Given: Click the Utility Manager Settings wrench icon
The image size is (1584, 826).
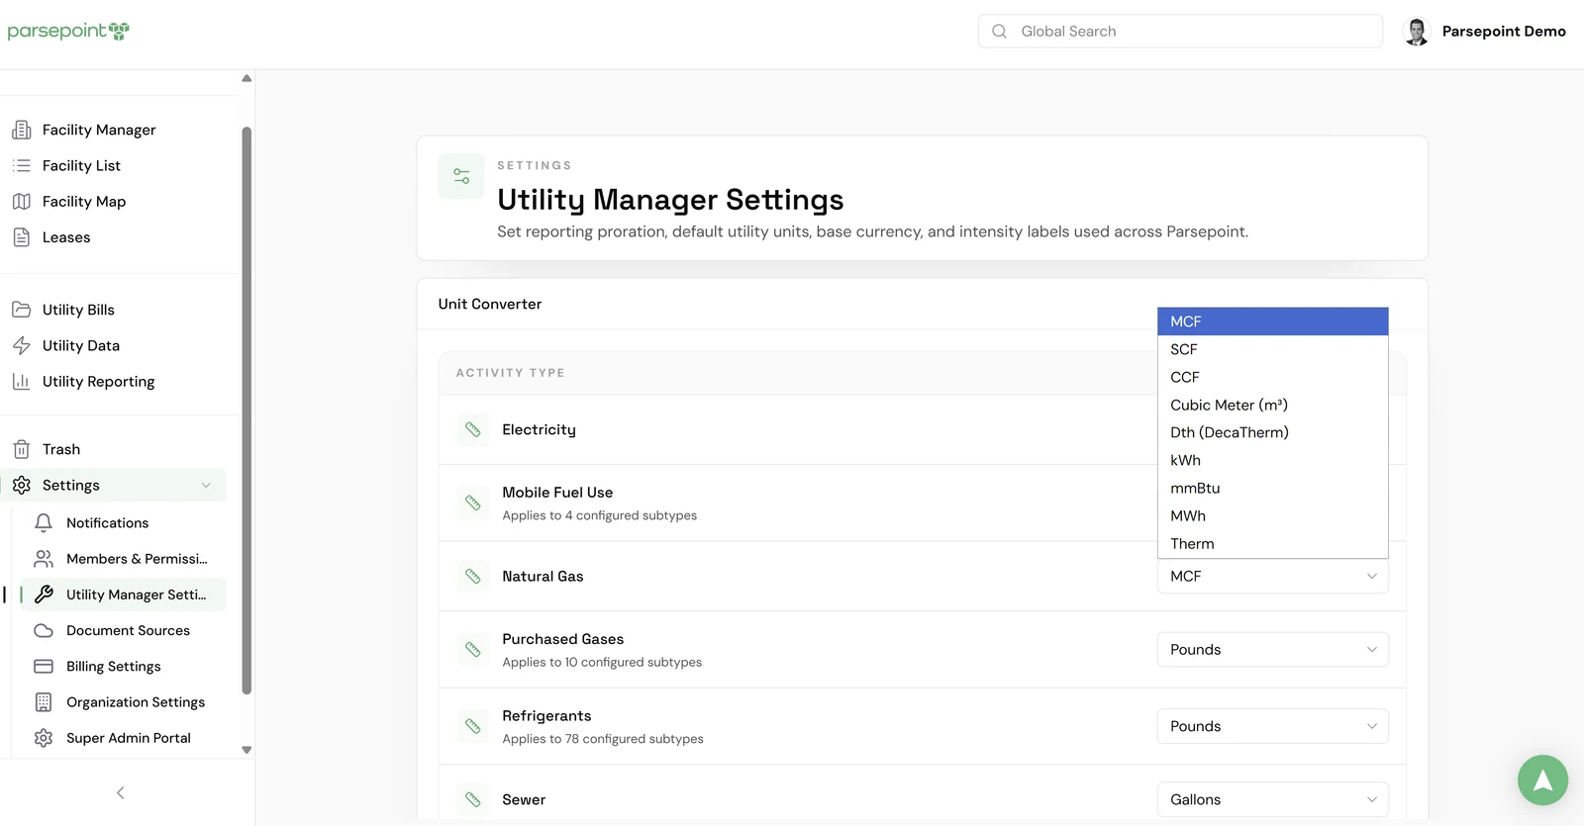Looking at the screenshot, I should click(x=44, y=595).
